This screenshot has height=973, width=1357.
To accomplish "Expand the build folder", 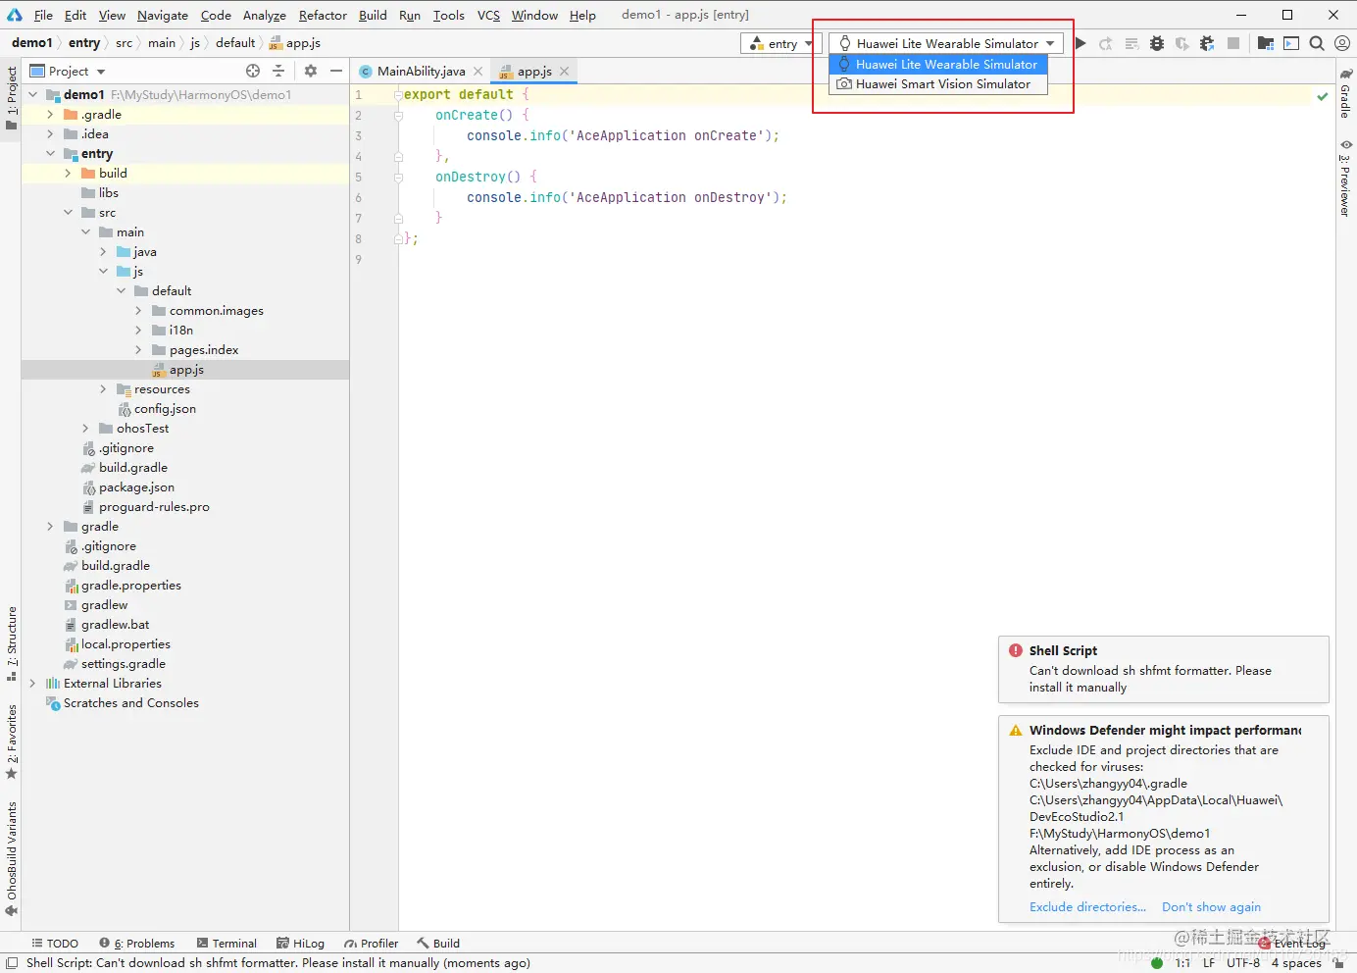I will click(x=68, y=174).
